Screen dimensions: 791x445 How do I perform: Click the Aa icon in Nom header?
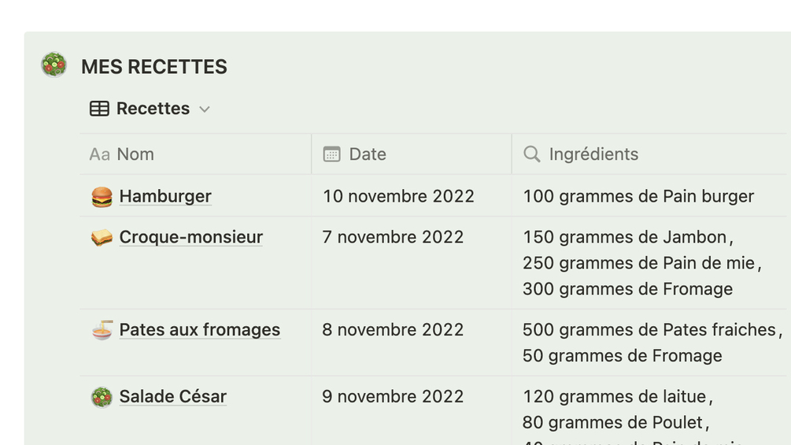click(99, 154)
